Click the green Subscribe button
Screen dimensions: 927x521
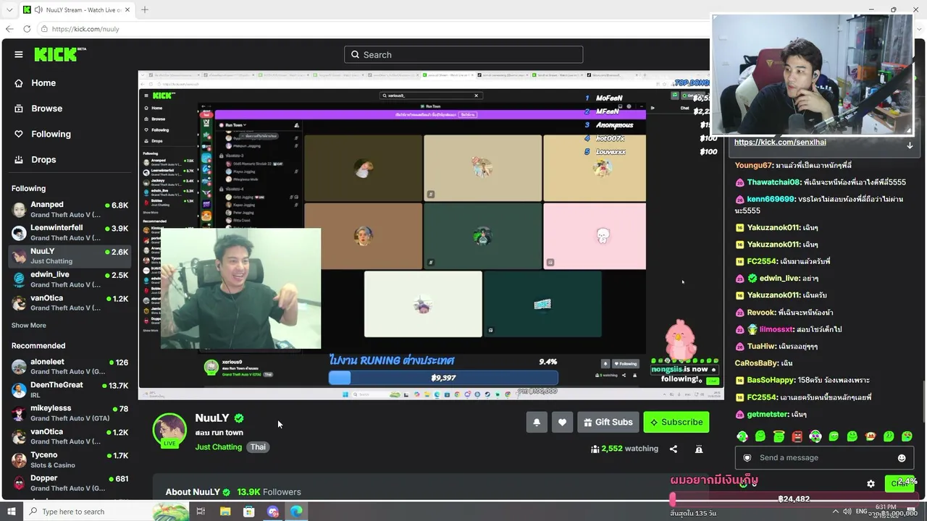coord(676,423)
